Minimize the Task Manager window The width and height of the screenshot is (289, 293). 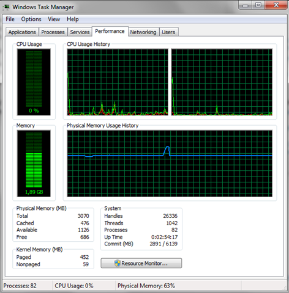pos(245,5)
